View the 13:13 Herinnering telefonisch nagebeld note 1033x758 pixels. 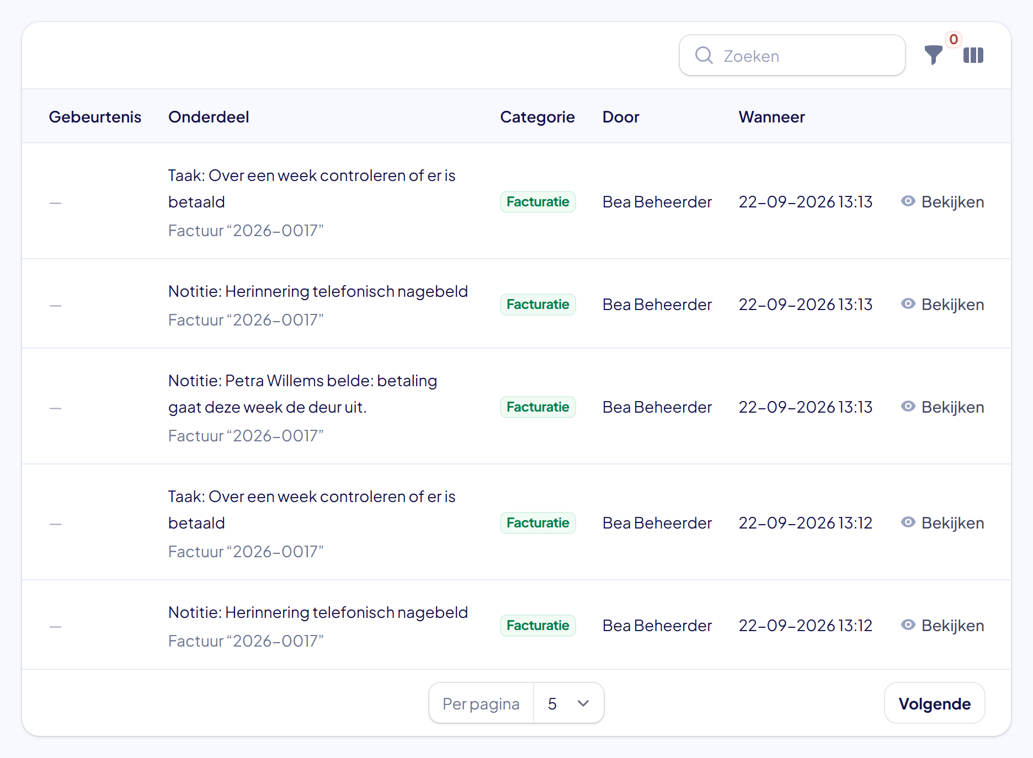pyautogui.click(x=943, y=305)
